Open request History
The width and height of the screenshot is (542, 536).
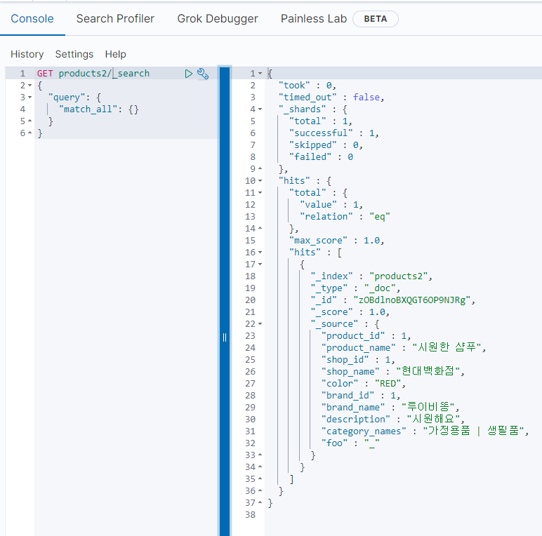pyautogui.click(x=27, y=54)
